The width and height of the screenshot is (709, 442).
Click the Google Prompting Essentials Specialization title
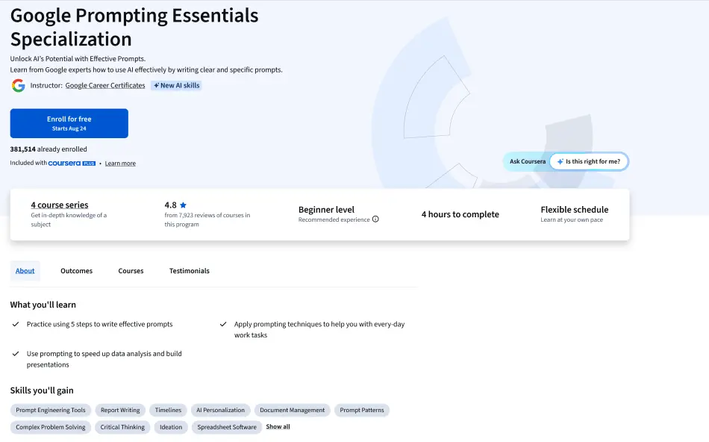pos(134,27)
